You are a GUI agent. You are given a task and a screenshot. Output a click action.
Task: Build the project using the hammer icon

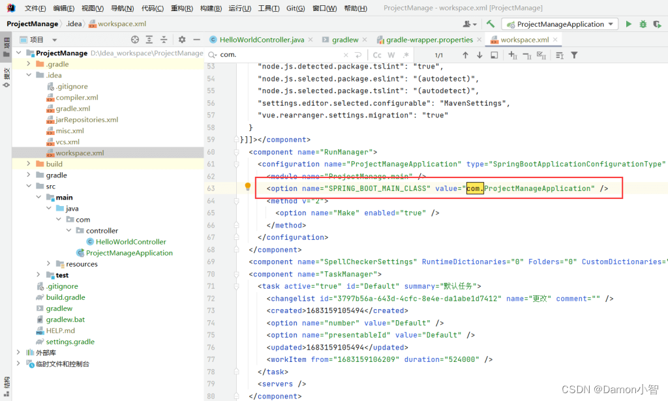point(489,23)
